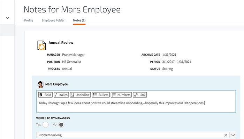Screen dimensions: 244x139
Task: Click the process value Annual
Action: point(67,69)
